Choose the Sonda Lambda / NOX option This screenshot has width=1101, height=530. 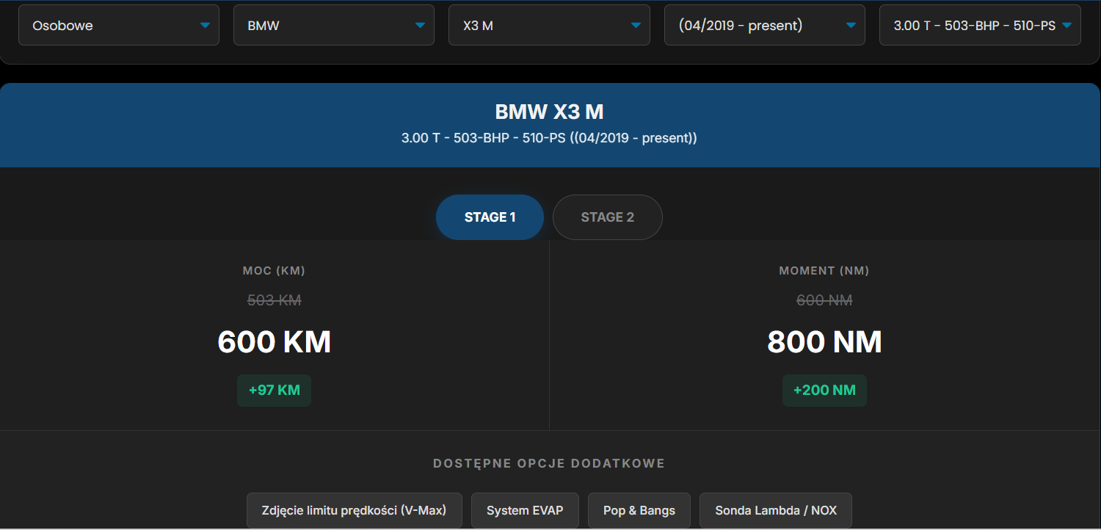click(x=775, y=509)
